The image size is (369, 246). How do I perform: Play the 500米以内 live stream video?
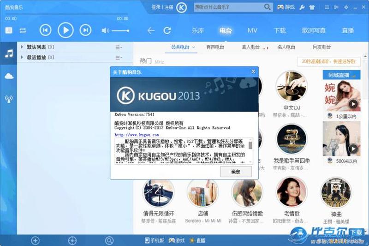[353, 149]
